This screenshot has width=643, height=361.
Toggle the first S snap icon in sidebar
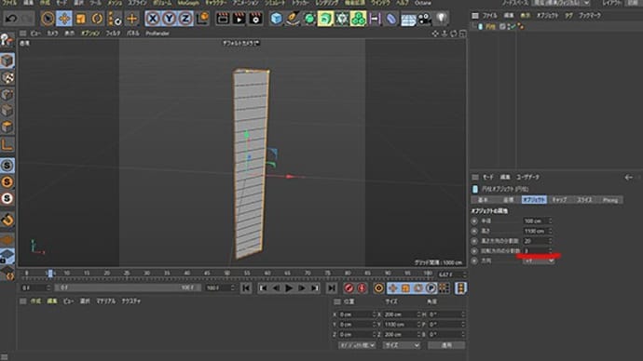[x=7, y=166]
